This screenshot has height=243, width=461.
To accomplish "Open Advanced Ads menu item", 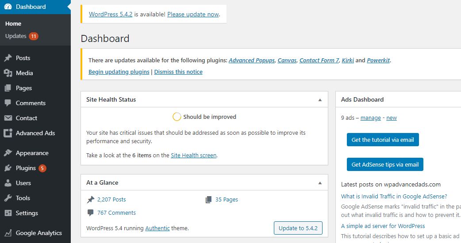I will [35, 133].
